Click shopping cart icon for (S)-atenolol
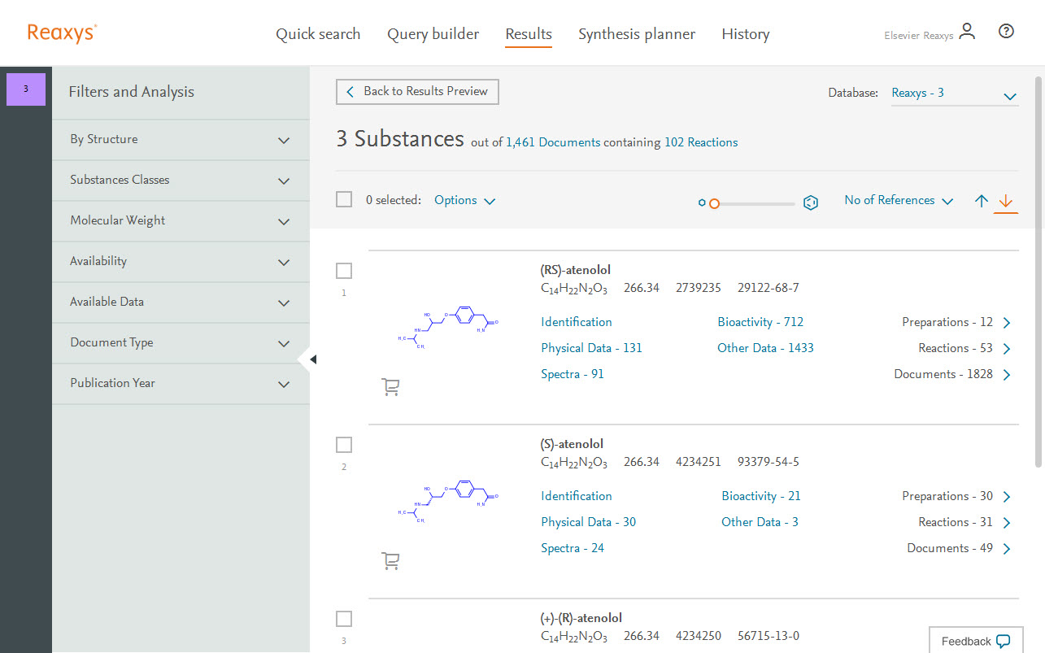 [390, 561]
